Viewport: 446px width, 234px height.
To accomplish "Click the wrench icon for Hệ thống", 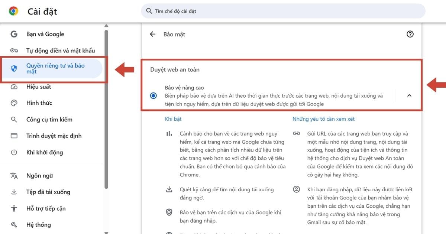I will 14,225.
